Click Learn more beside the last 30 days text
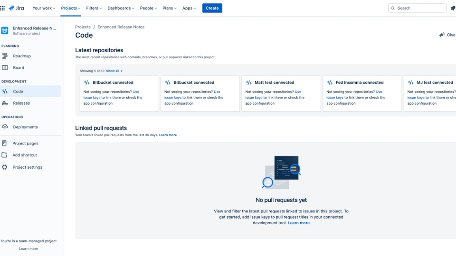The height and width of the screenshot is (256, 456). pyautogui.click(x=168, y=135)
